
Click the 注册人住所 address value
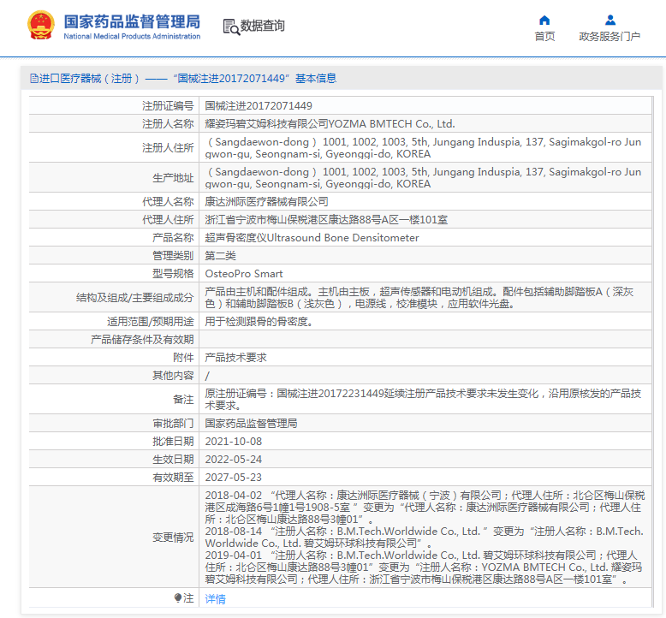coord(423,148)
